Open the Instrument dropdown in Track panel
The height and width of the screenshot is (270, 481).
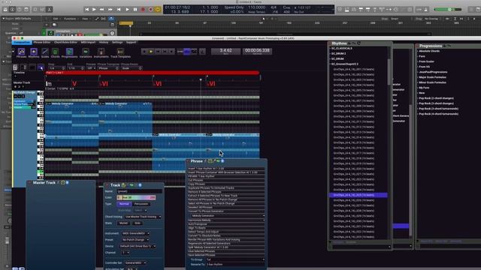coord(135,233)
